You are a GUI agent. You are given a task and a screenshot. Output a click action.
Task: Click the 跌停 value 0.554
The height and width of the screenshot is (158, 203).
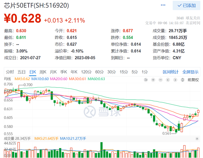tap(128, 37)
